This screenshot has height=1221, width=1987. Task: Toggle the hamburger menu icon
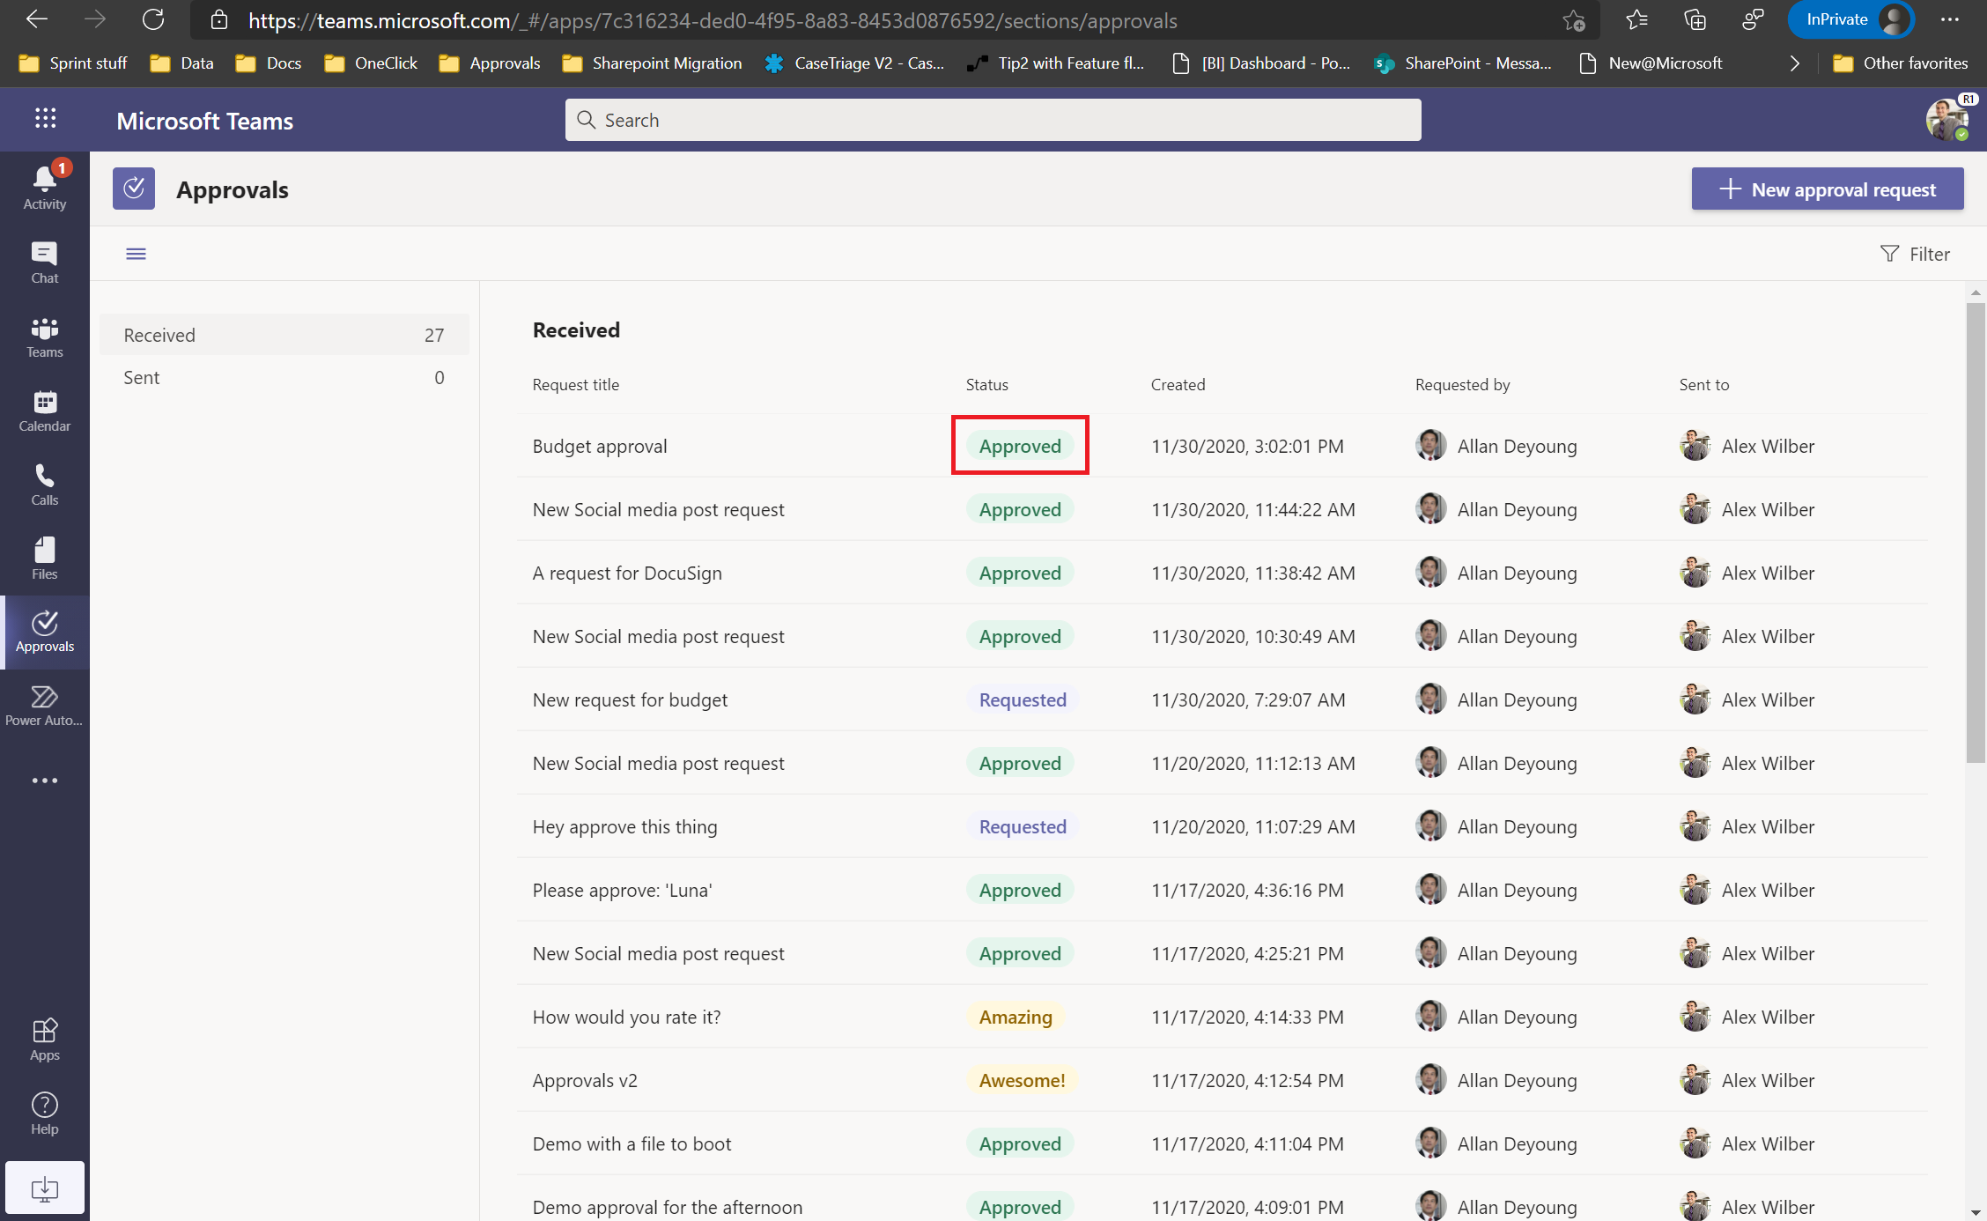[137, 254]
